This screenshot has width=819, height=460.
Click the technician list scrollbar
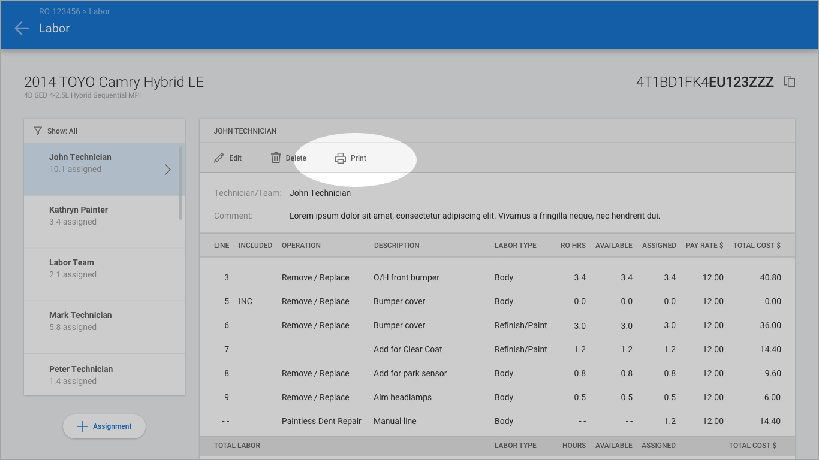(180, 183)
